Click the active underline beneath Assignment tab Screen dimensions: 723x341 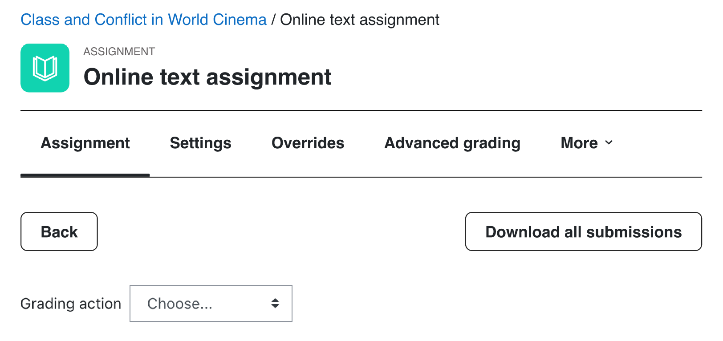[85, 175]
